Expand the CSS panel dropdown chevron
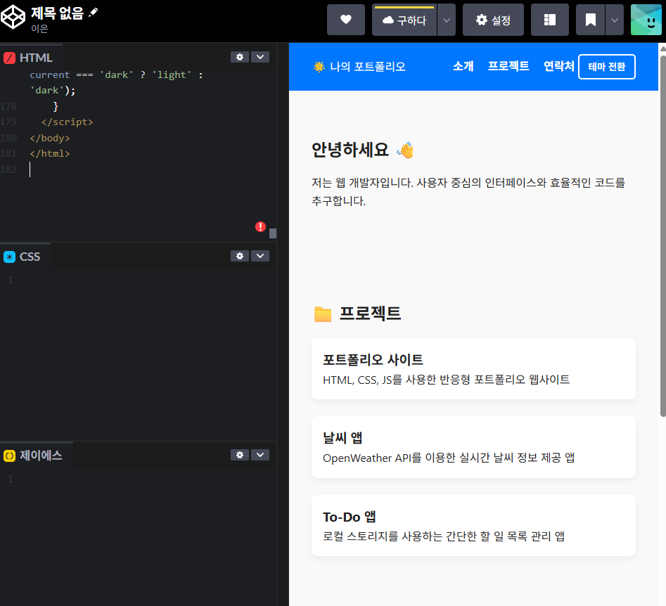The width and height of the screenshot is (666, 606). pyautogui.click(x=260, y=256)
